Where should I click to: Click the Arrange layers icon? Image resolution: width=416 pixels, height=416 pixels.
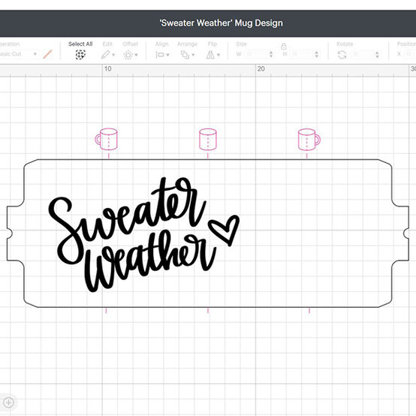coord(185,55)
